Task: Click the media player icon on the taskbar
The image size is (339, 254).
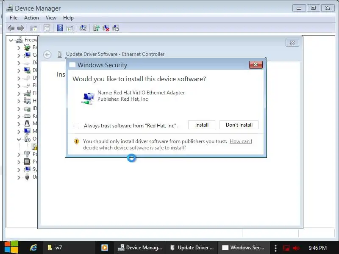Action: click(105, 248)
